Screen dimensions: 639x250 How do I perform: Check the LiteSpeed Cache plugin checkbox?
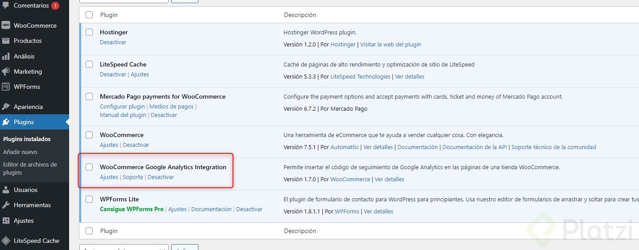point(89,64)
